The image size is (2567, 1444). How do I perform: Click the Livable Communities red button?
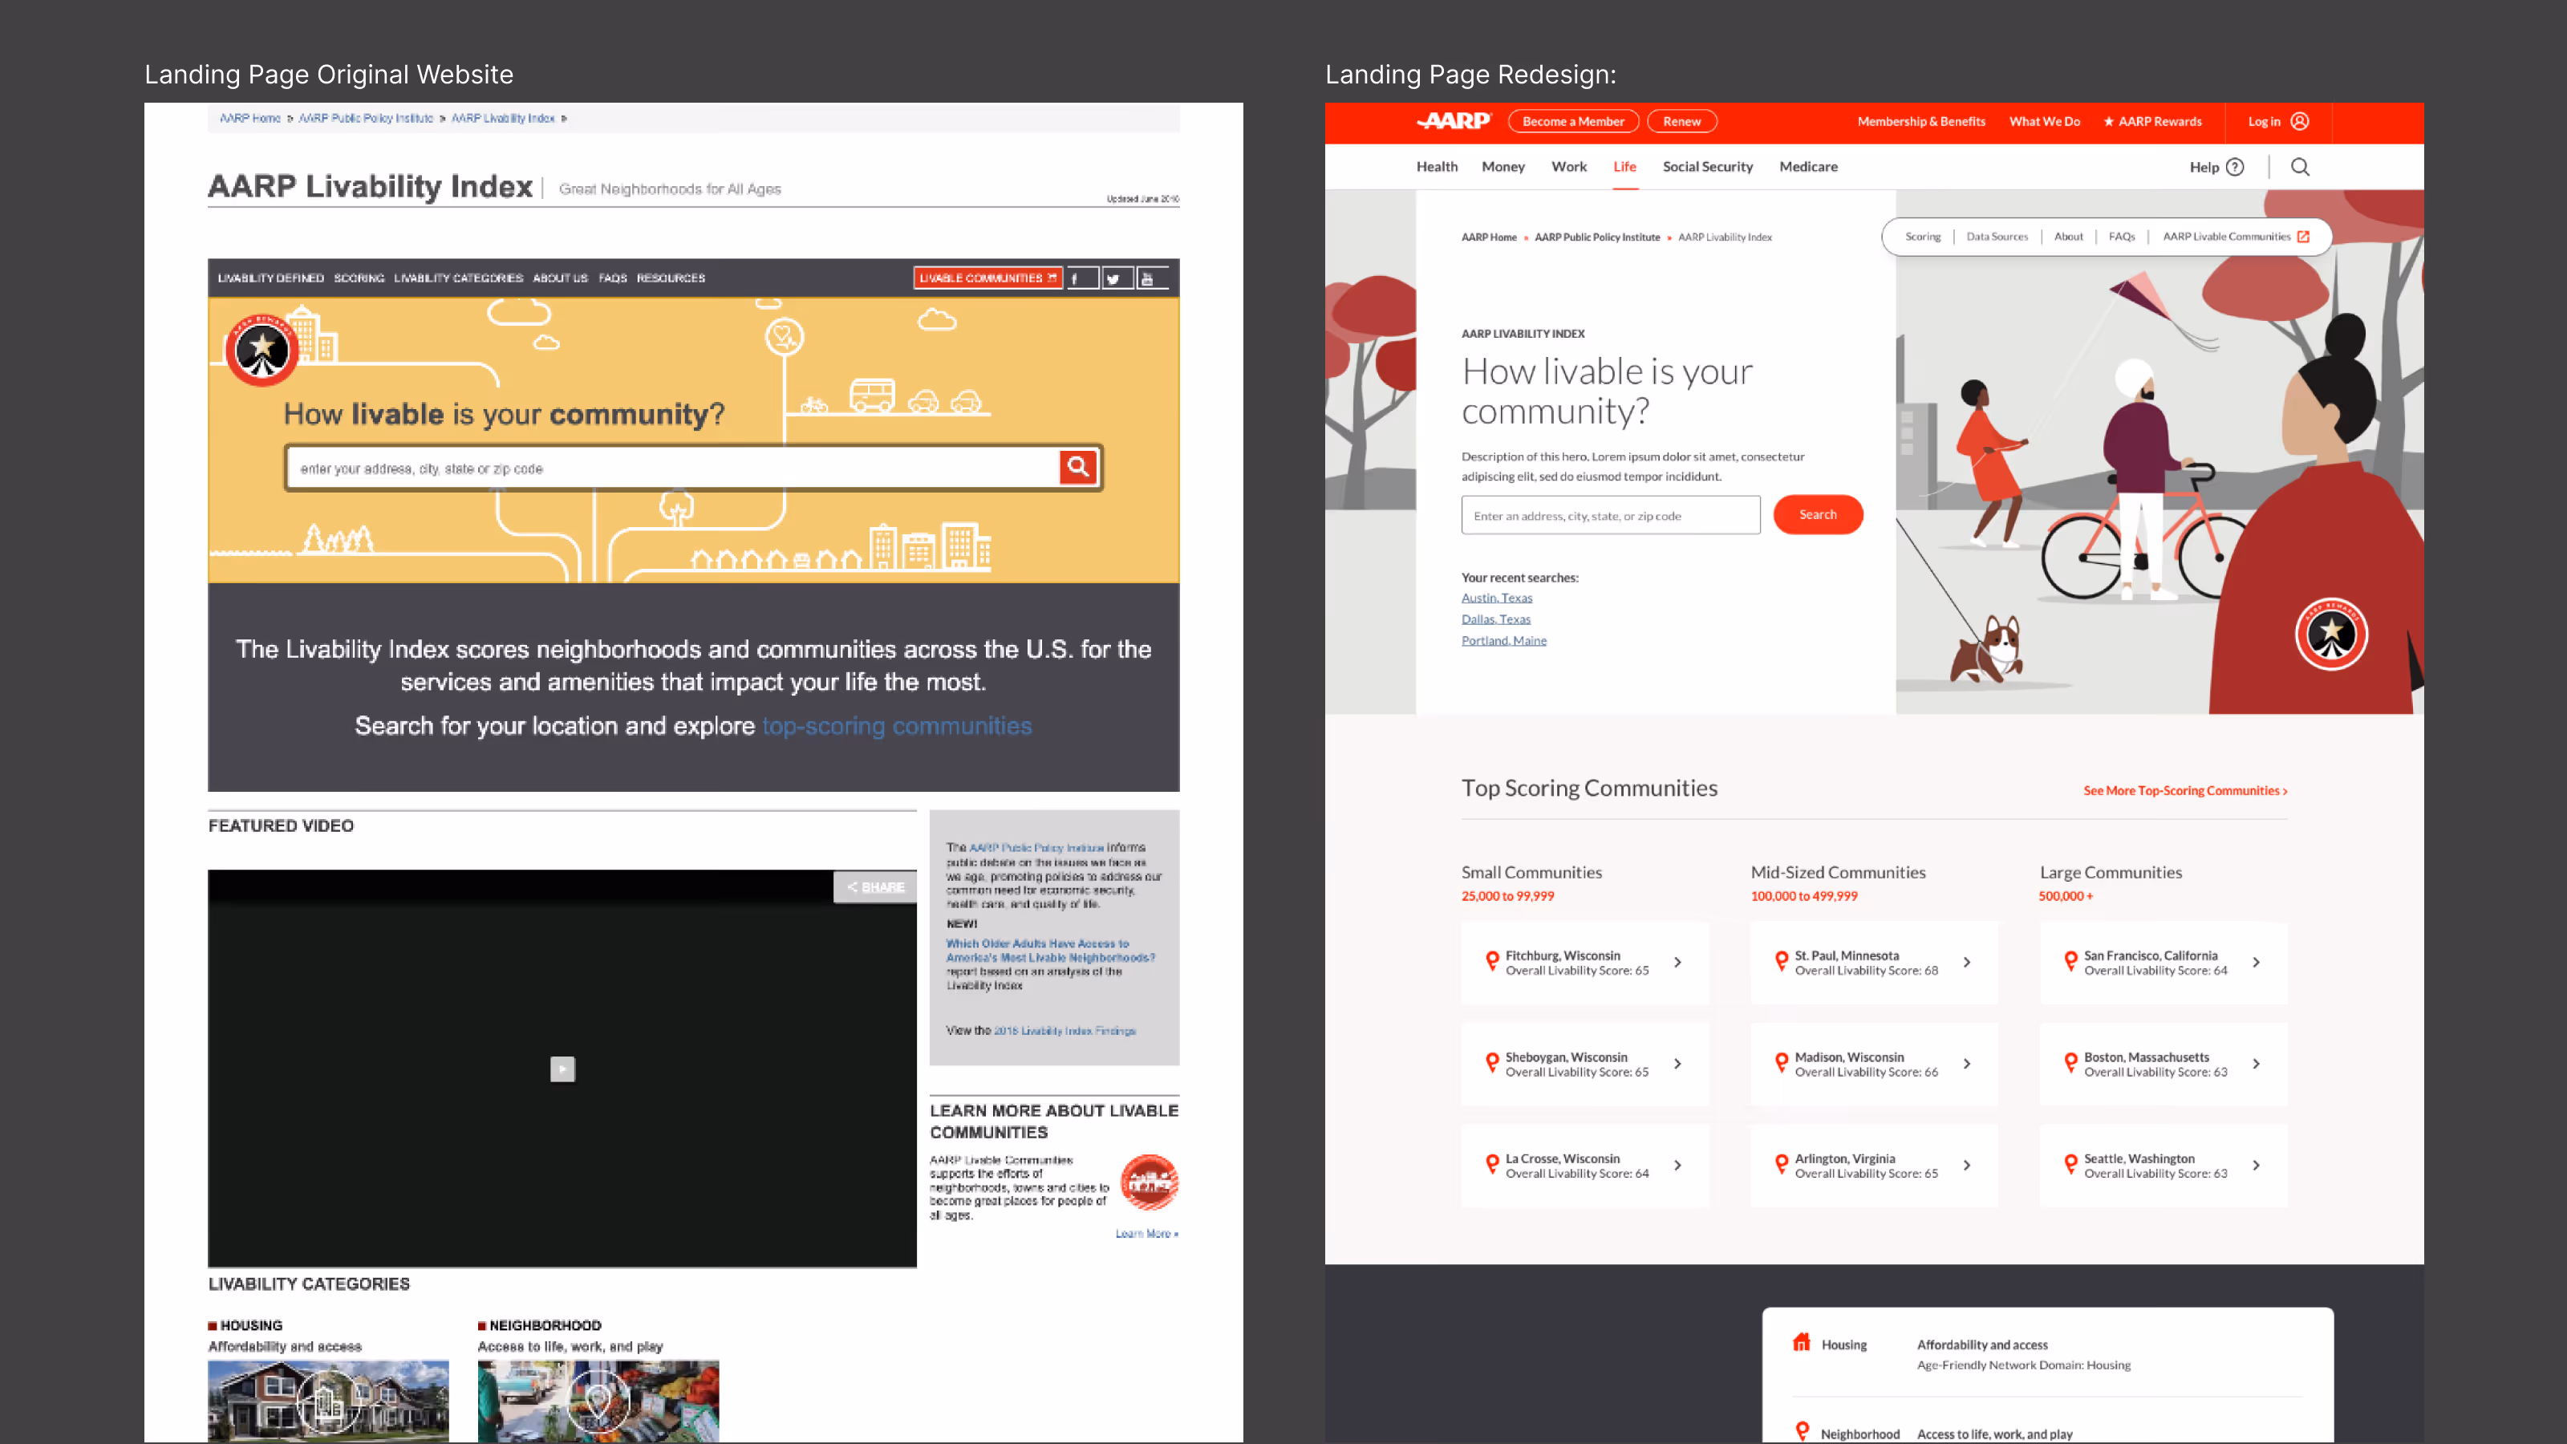coord(987,278)
